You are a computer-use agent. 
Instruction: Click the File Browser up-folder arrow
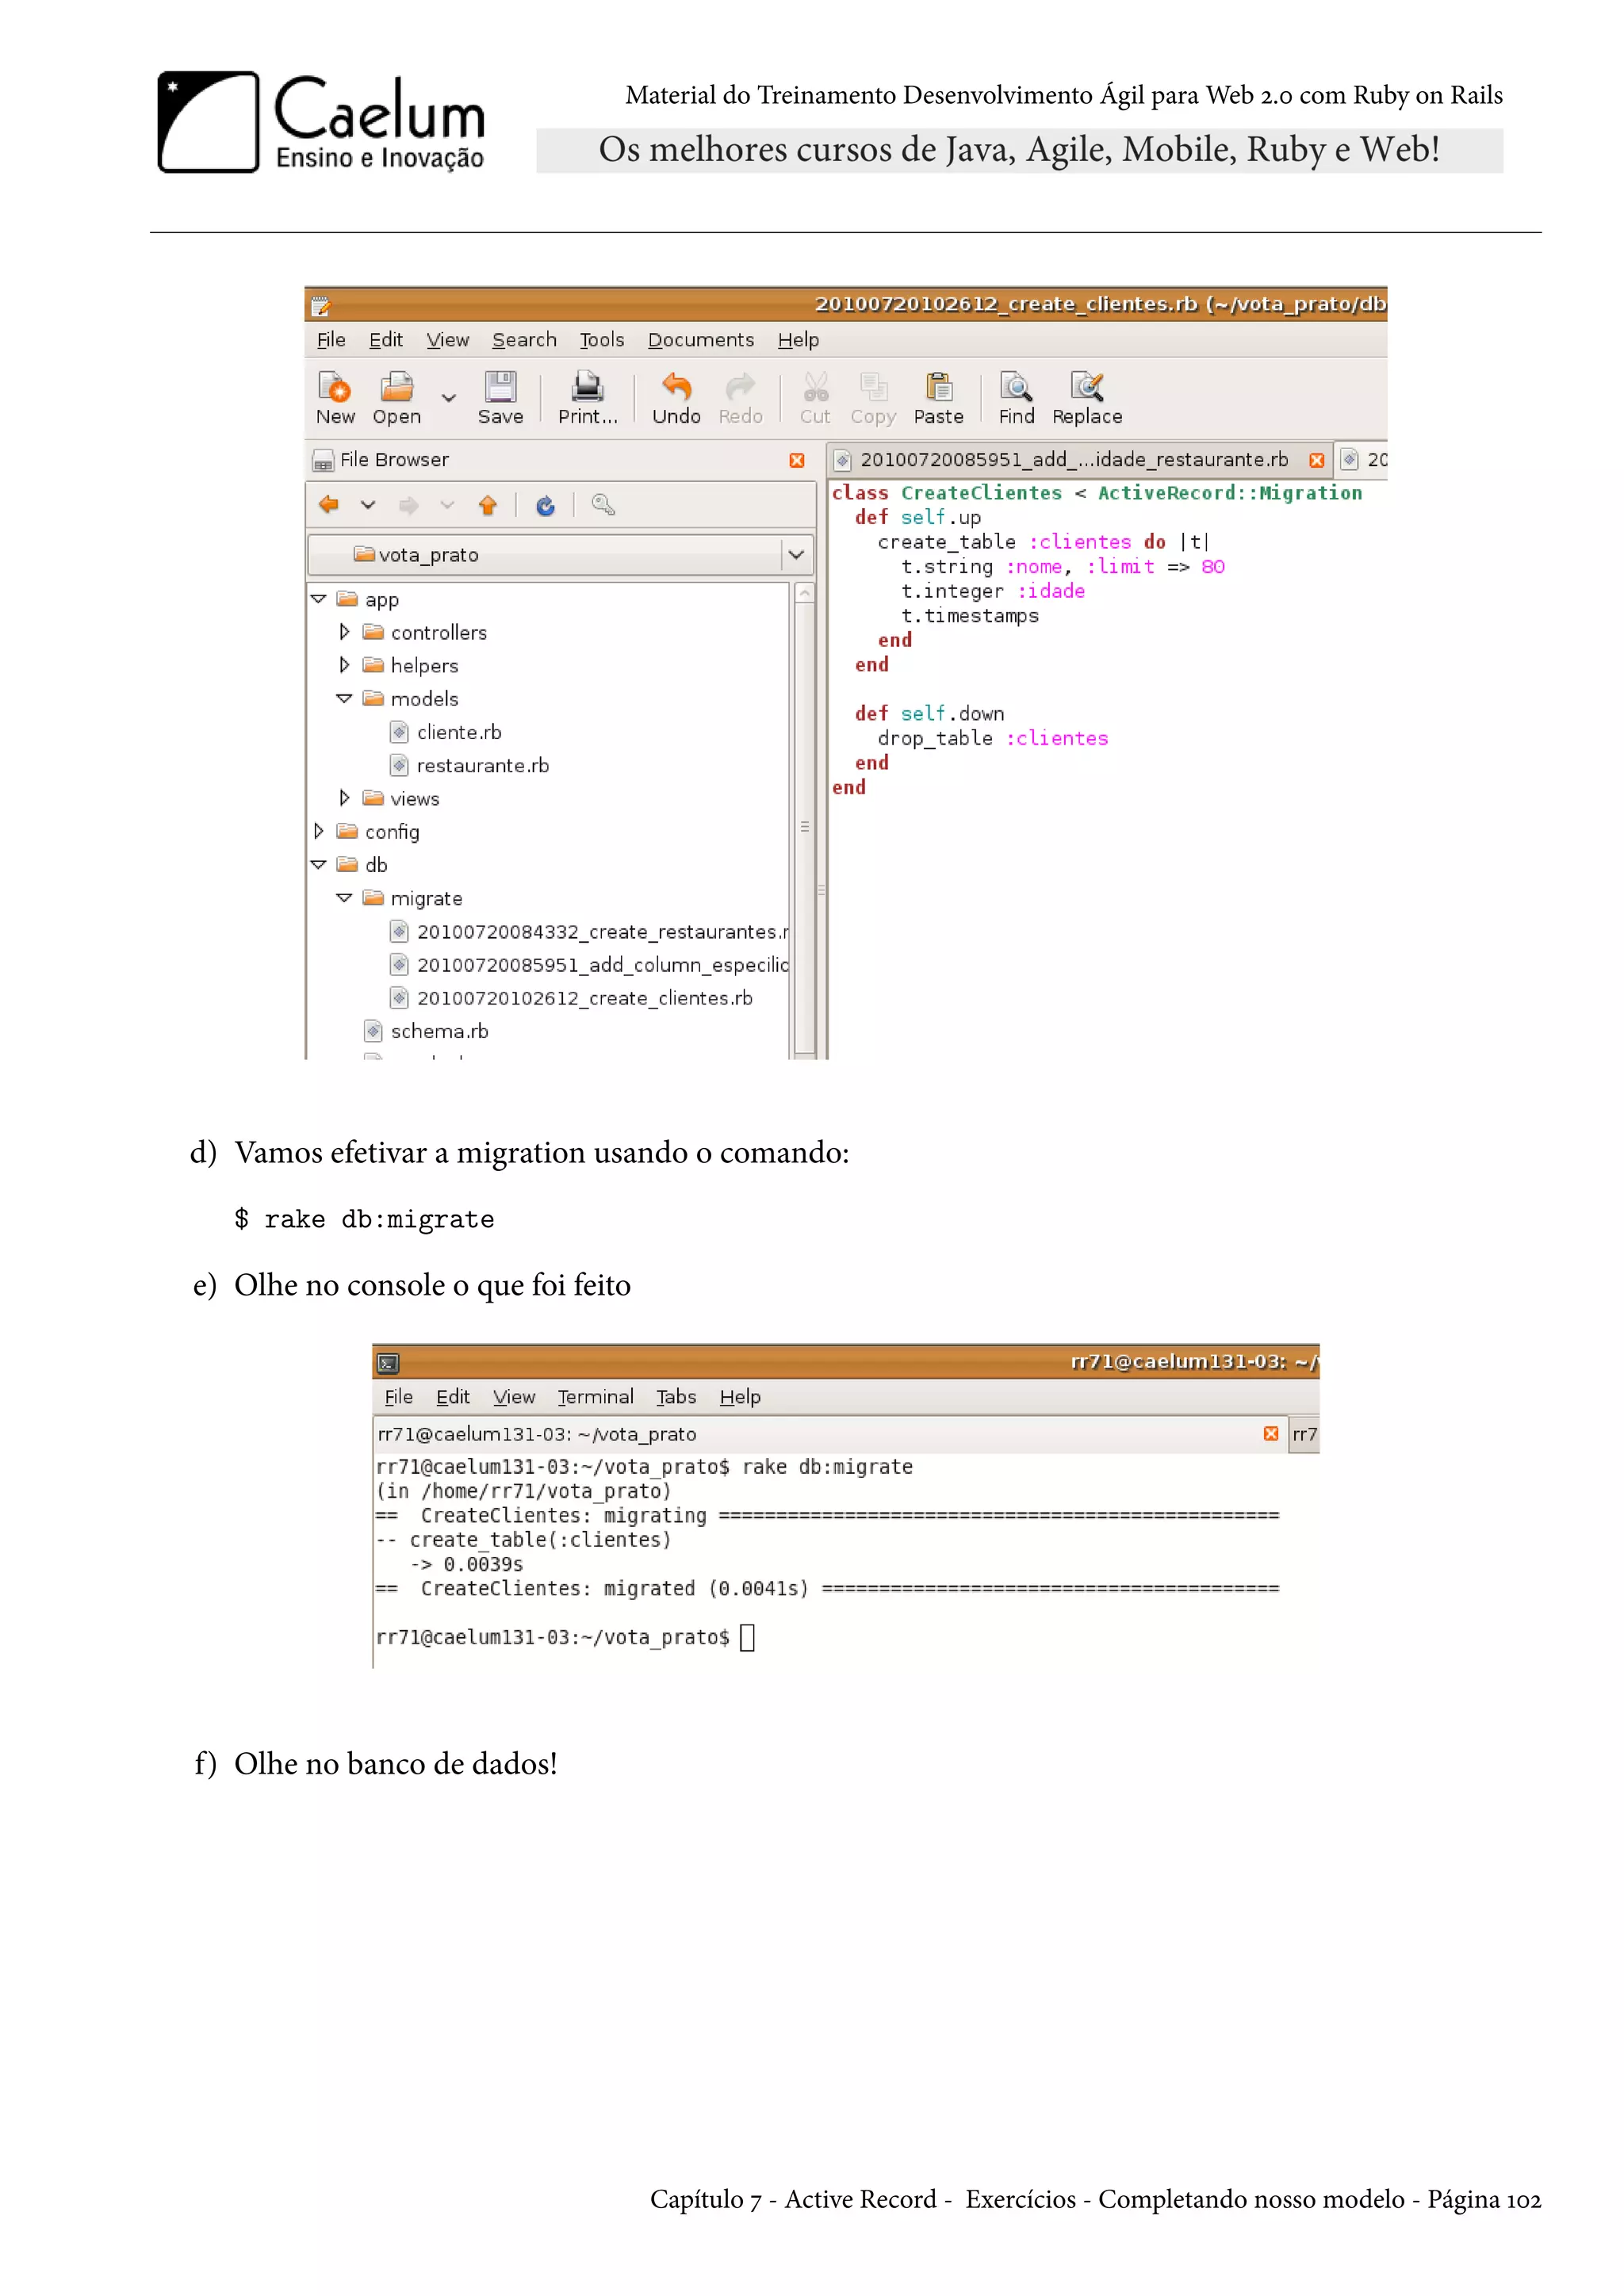[x=488, y=505]
